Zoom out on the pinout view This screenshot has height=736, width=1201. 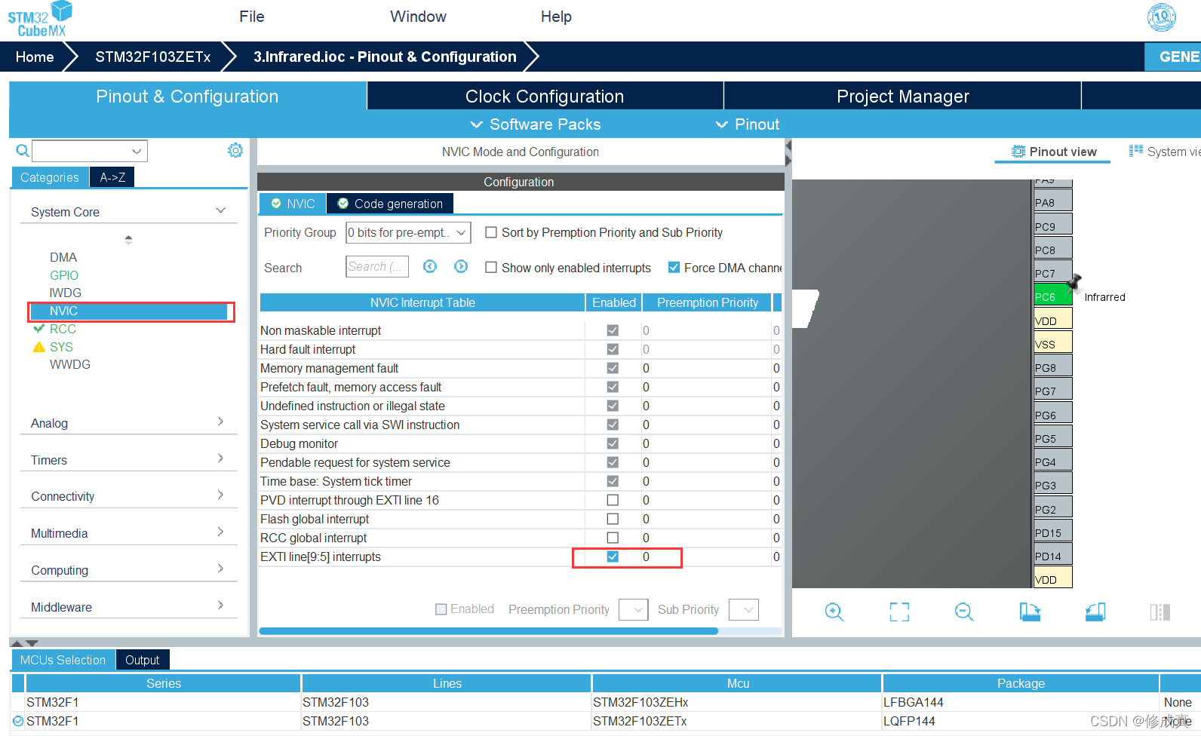point(964,612)
